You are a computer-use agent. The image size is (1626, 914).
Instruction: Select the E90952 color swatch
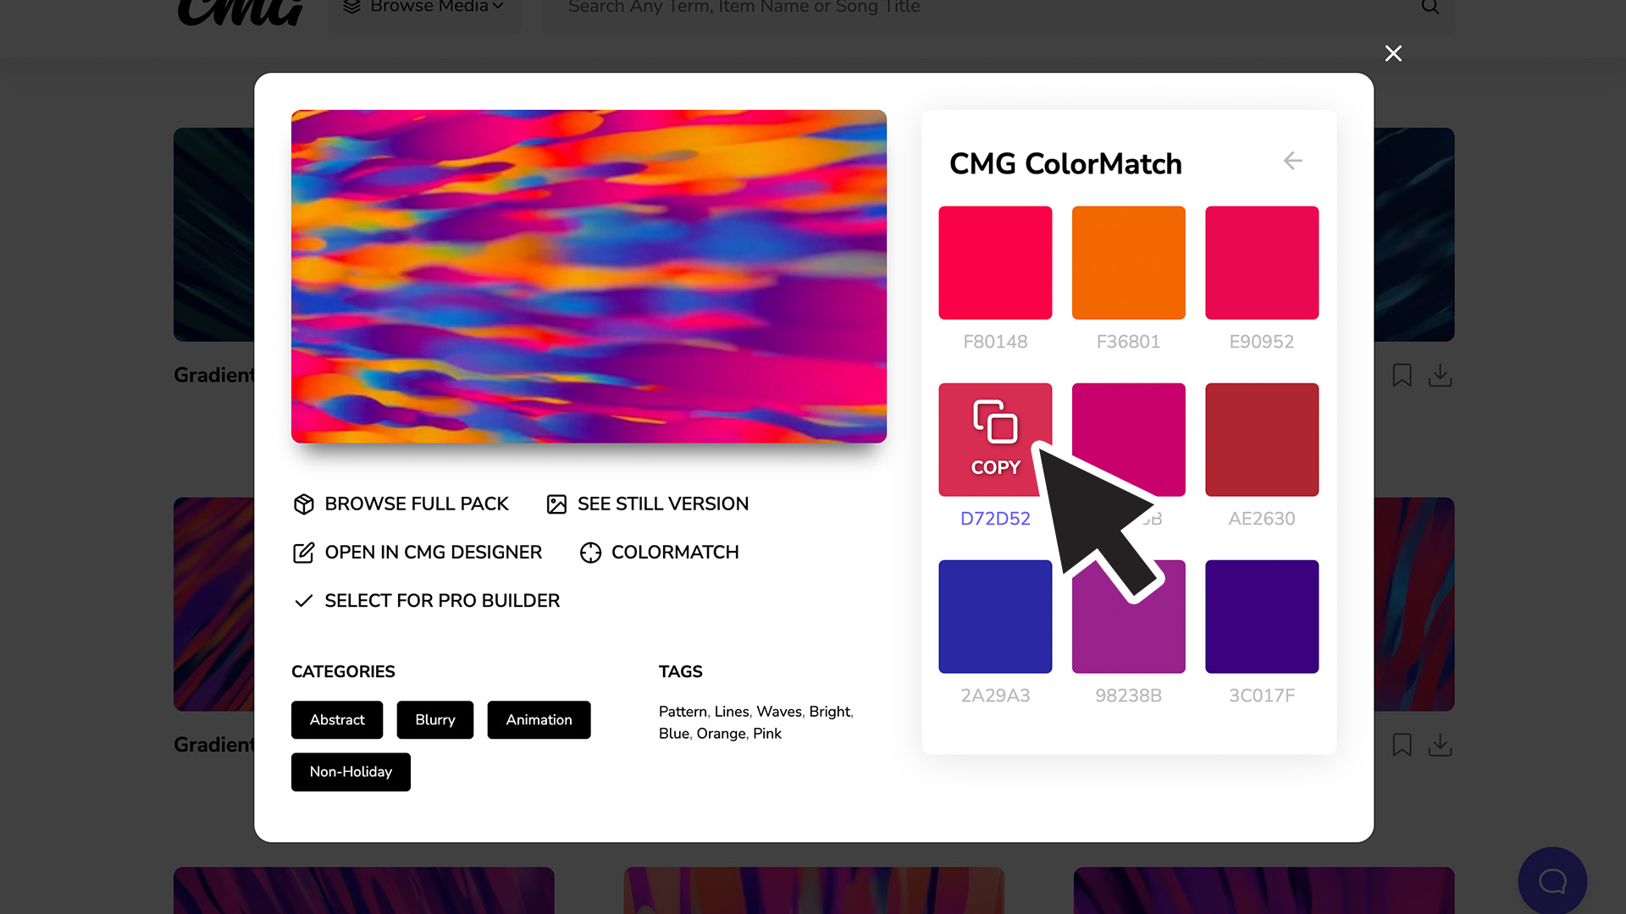[1262, 262]
